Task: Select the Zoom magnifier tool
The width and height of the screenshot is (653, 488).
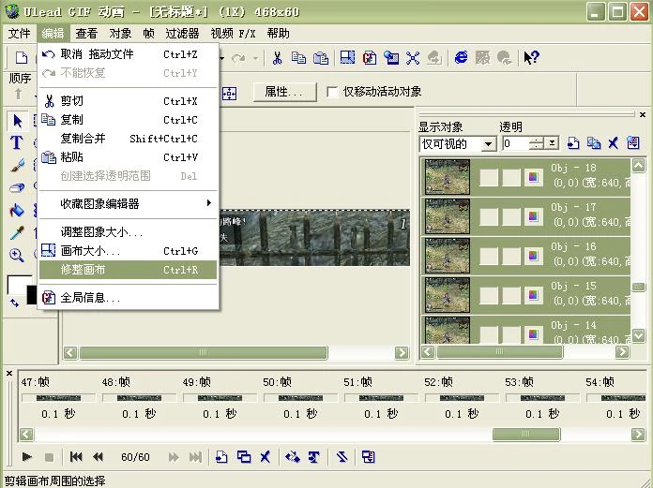Action: click(x=17, y=255)
